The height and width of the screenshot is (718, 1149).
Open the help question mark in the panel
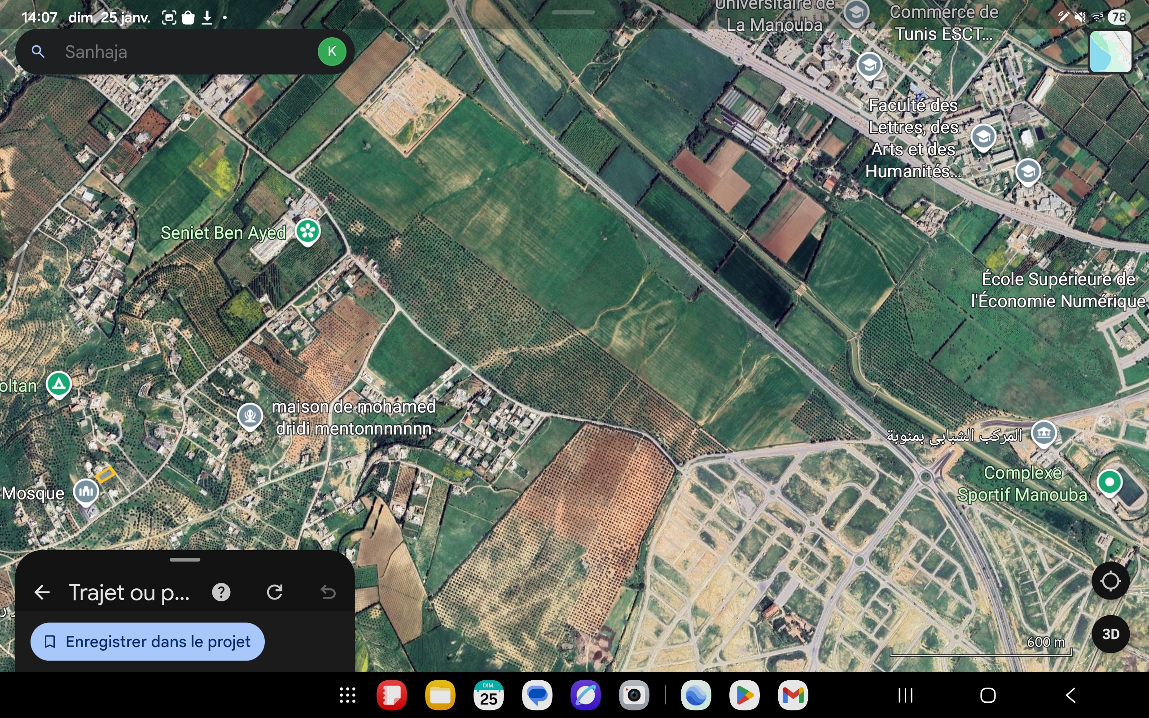click(x=221, y=592)
